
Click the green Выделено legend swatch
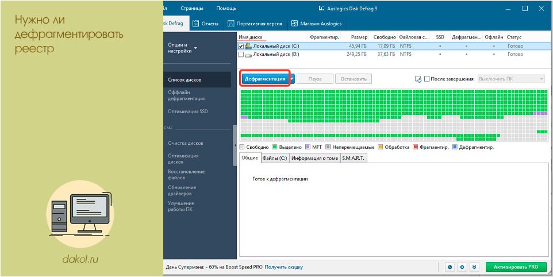[x=275, y=147]
